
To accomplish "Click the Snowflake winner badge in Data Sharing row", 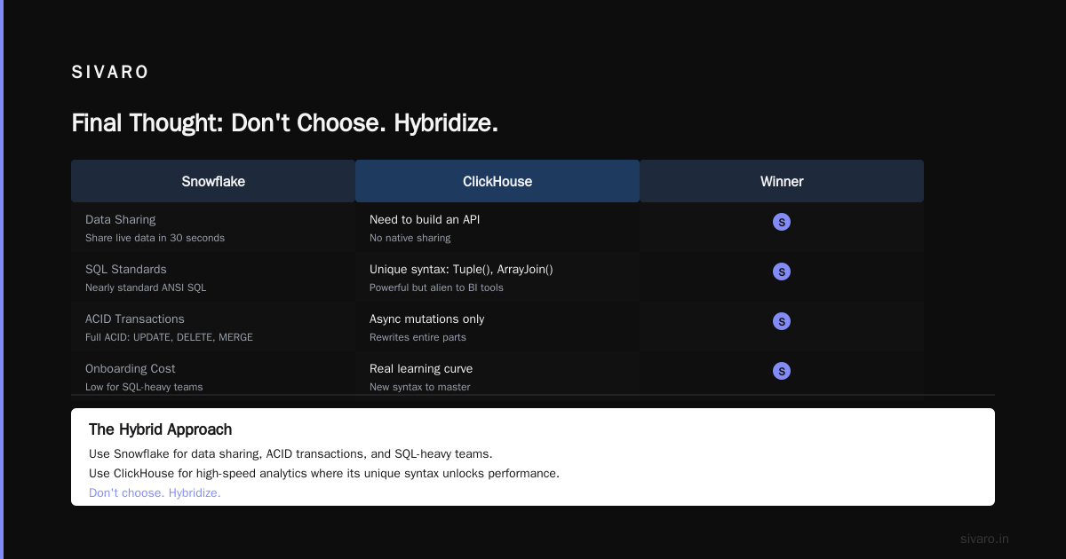I will [782, 222].
